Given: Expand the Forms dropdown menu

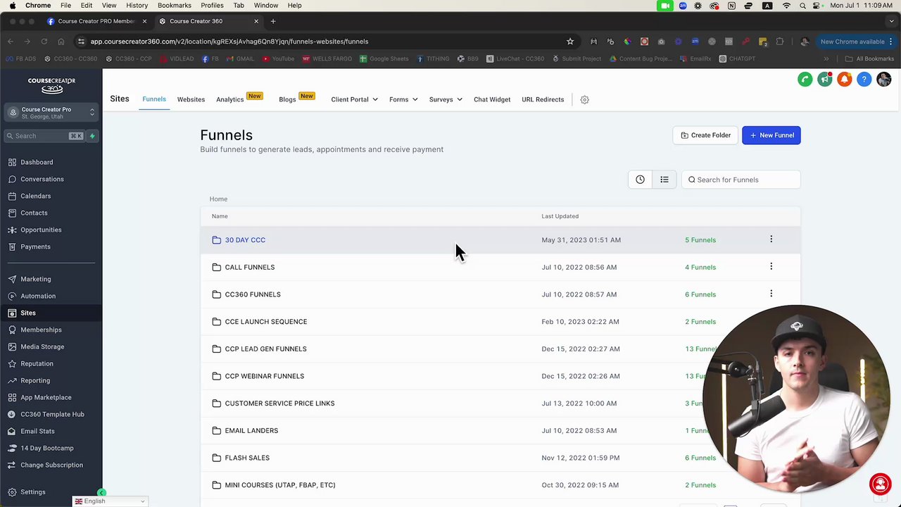Looking at the screenshot, I should [403, 100].
